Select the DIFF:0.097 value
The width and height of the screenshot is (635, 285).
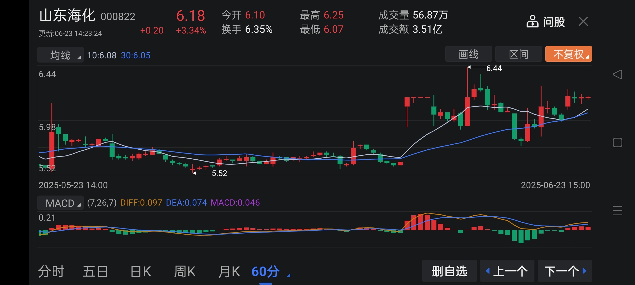[141, 203]
